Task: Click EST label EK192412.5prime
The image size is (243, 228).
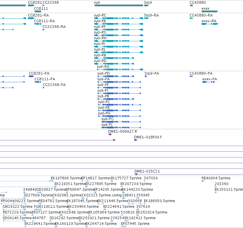Action: click(140, 218)
